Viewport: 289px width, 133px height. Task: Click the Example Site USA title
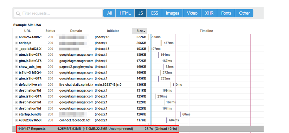click(x=27, y=25)
